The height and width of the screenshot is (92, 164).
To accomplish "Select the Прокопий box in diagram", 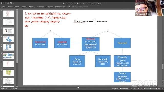I will pyautogui.click(x=40, y=43).
